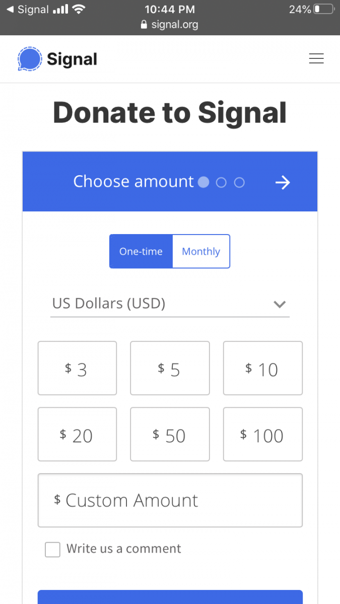The image size is (340, 604).
Task: Click the third step progress dot
Action: (239, 182)
